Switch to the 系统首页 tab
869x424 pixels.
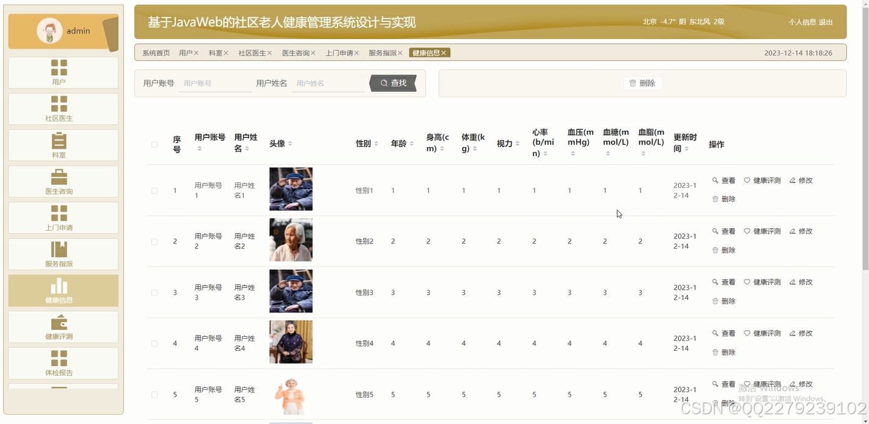point(155,52)
